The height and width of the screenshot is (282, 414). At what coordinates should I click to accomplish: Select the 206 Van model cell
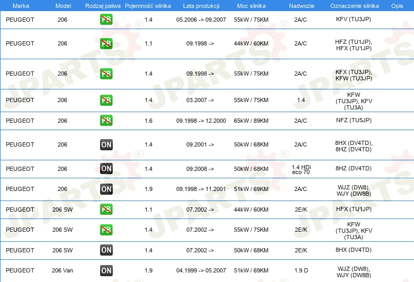(x=62, y=270)
